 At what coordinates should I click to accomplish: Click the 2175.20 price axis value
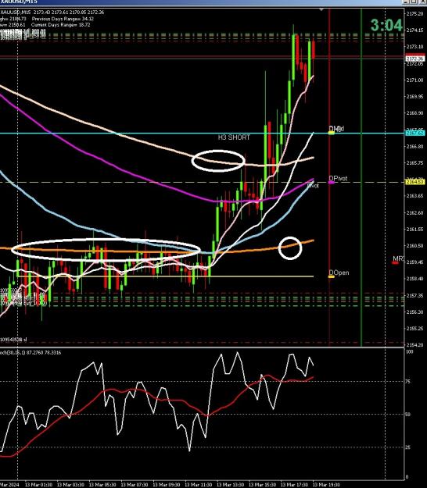click(415, 14)
